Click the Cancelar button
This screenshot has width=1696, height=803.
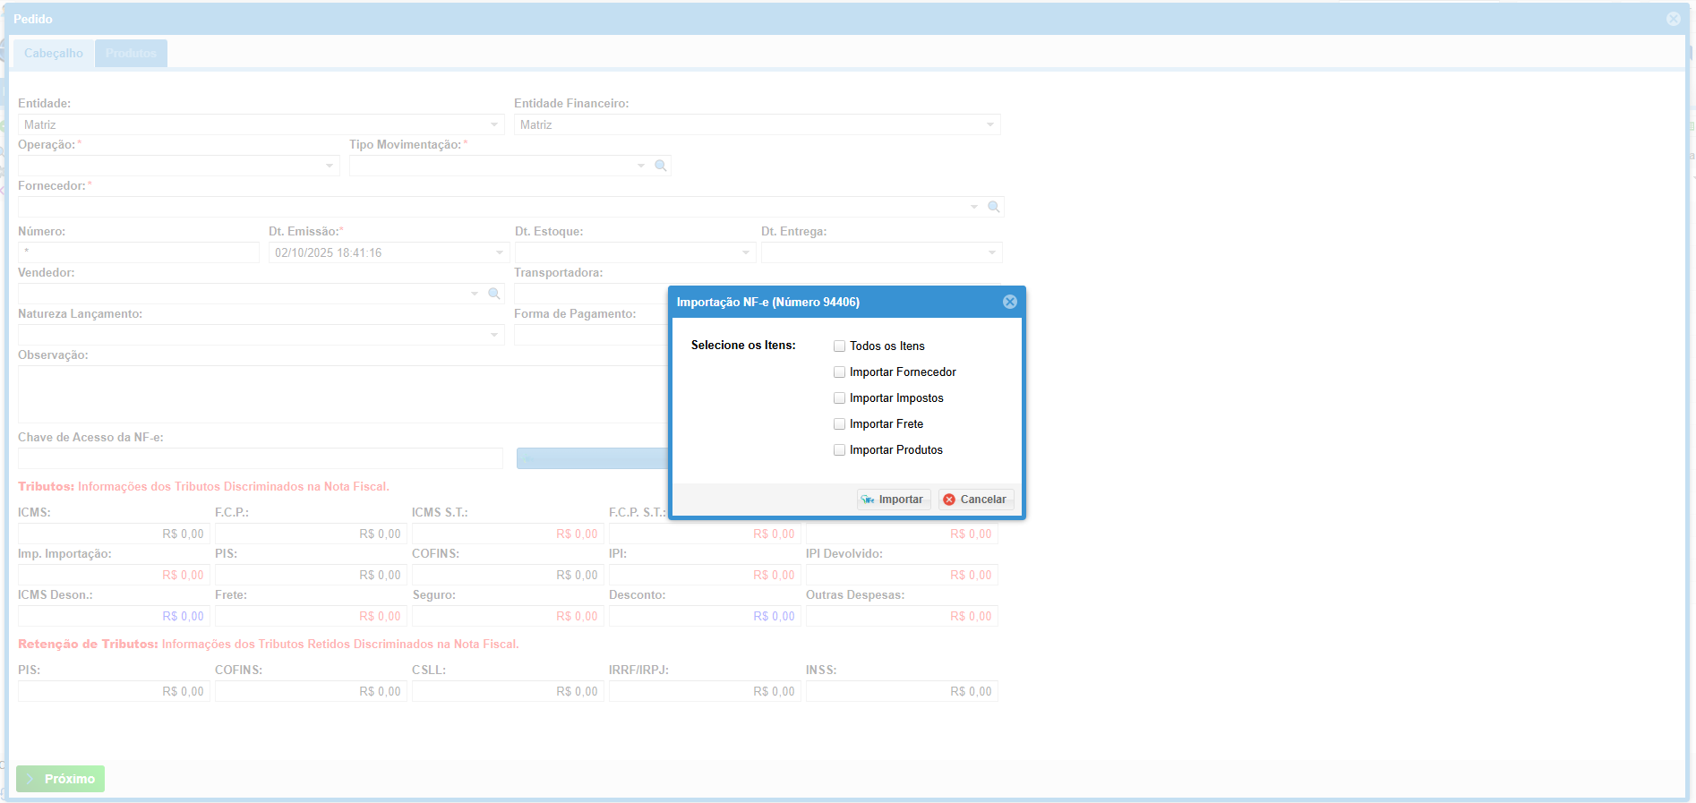click(975, 500)
